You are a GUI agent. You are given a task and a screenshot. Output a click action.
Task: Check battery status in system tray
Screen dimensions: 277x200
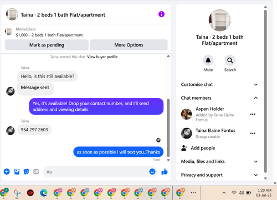(249, 193)
